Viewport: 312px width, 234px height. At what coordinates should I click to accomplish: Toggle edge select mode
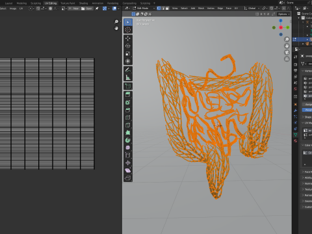[x=163, y=8]
